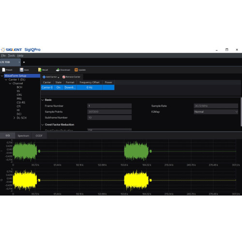
Task: Click the red Remove Carrier button
Action: tap(71, 77)
